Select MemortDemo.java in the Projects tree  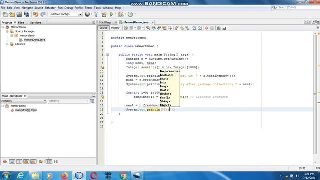35,40
